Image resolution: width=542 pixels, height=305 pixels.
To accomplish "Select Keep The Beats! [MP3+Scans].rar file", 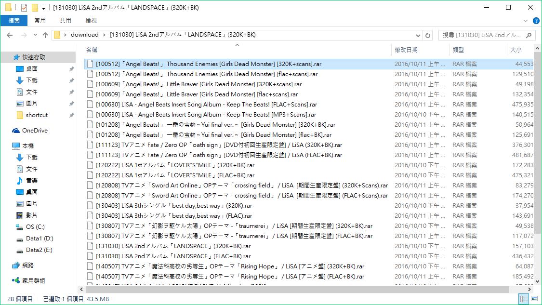I will point(206,115).
